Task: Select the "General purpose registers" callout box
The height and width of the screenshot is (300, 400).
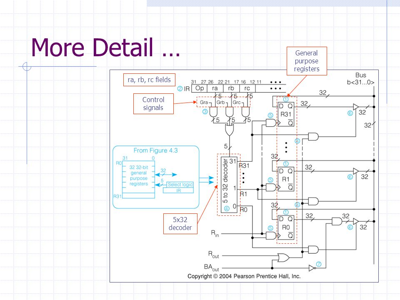Action: click(x=307, y=61)
